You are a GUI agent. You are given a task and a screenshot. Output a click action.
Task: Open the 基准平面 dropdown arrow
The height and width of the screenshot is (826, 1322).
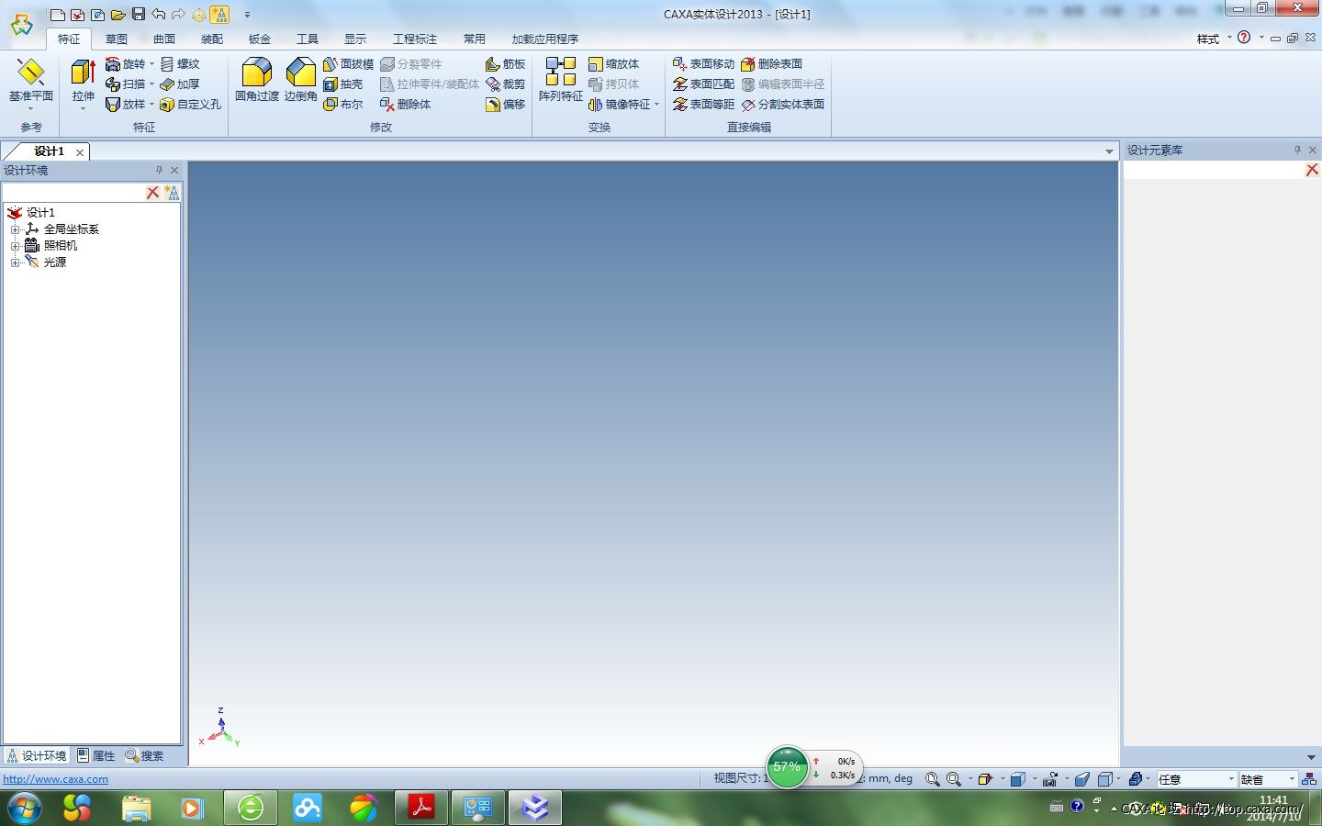30,108
